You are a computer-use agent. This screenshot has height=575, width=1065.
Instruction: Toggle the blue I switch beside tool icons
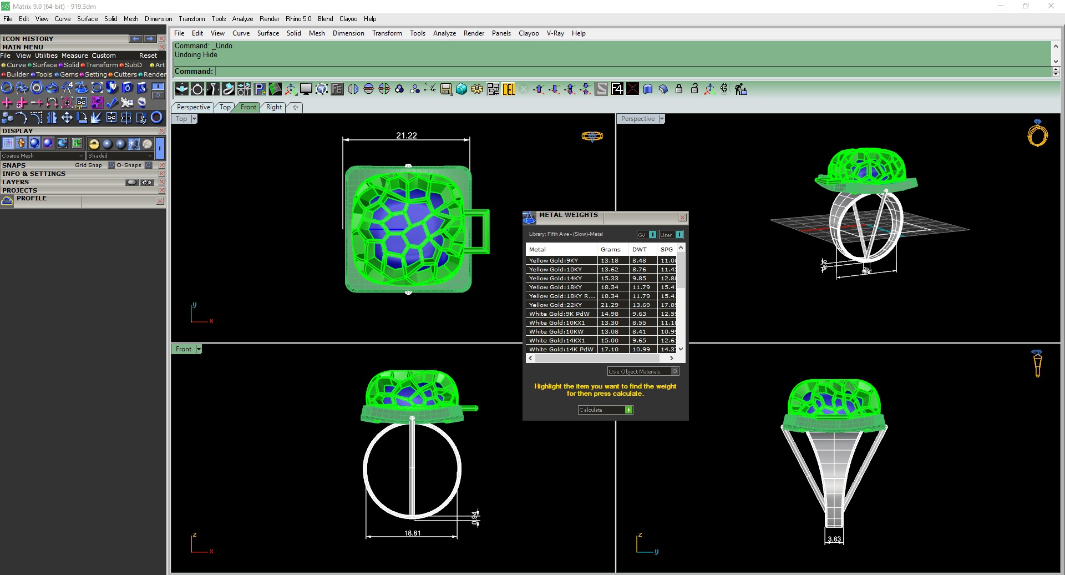click(158, 87)
